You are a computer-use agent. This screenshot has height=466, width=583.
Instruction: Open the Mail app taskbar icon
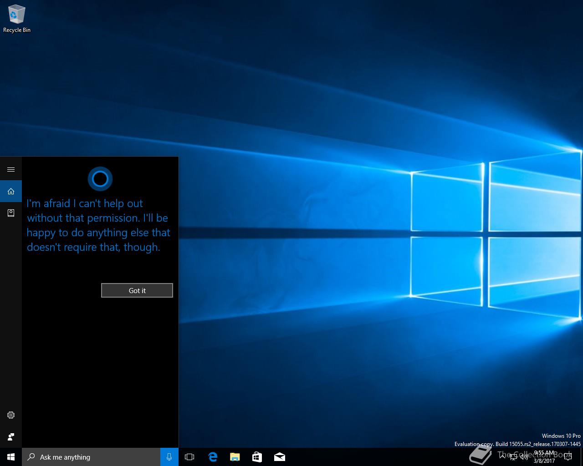(x=280, y=457)
